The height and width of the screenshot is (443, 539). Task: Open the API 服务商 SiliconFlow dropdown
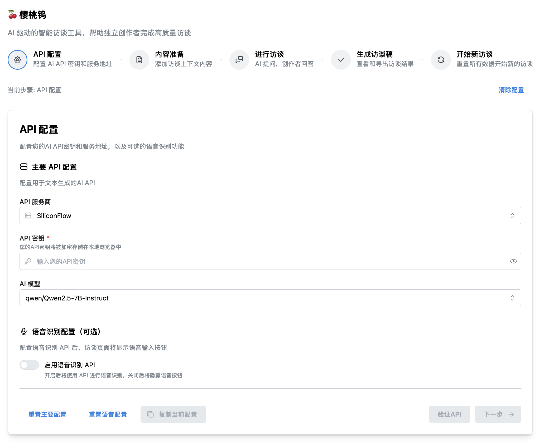[x=270, y=216]
